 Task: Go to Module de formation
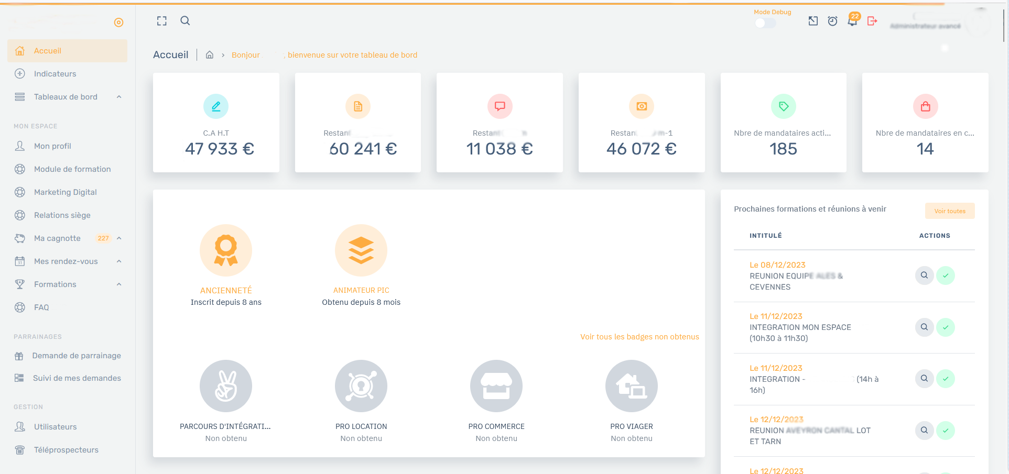72,169
